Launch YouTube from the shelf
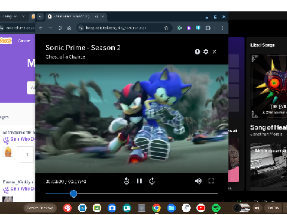Viewport: 287px width, 215px height. point(201,208)
